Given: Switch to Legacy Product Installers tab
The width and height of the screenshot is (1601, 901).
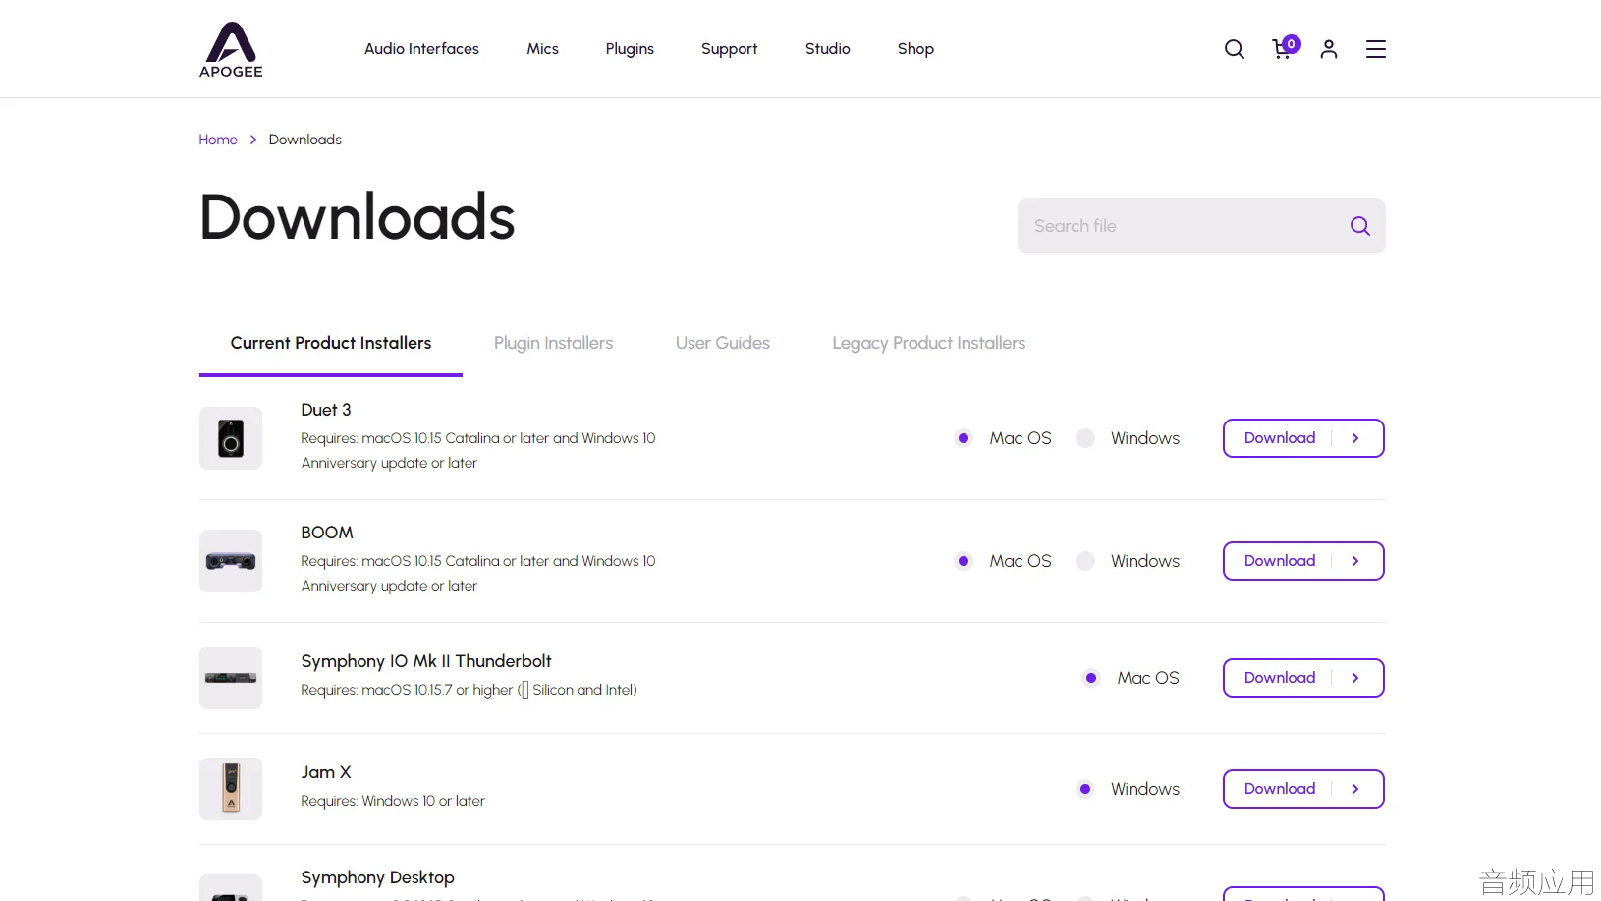Looking at the screenshot, I should [x=929, y=343].
